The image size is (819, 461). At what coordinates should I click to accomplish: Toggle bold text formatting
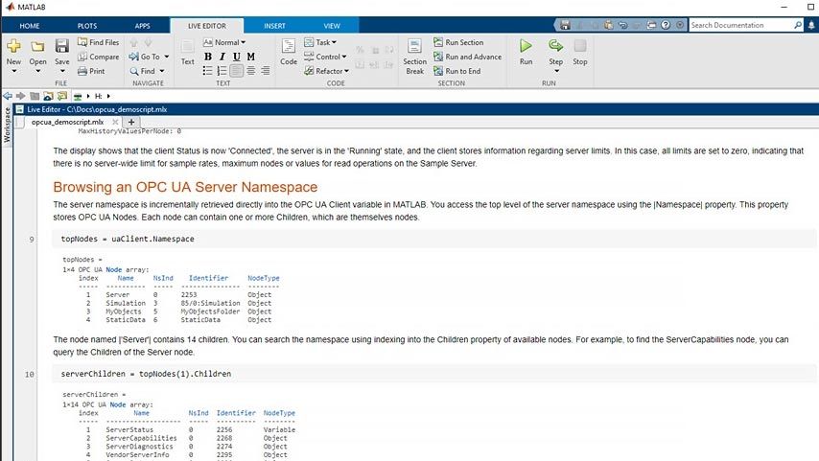[x=209, y=57]
